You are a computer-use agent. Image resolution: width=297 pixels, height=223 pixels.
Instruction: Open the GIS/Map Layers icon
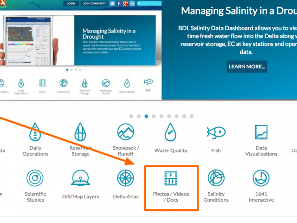pos(80,178)
